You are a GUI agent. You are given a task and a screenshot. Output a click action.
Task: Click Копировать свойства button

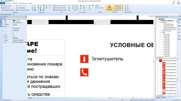[x=8, y=10]
